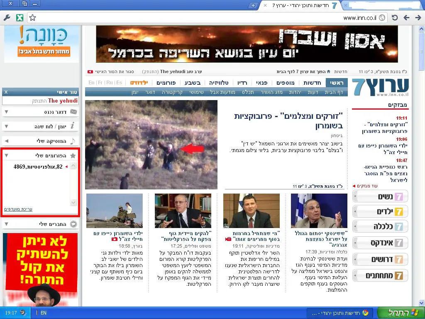Close the טור אישי personal sidebar panel
The image size is (425, 319).
click(x=6, y=92)
